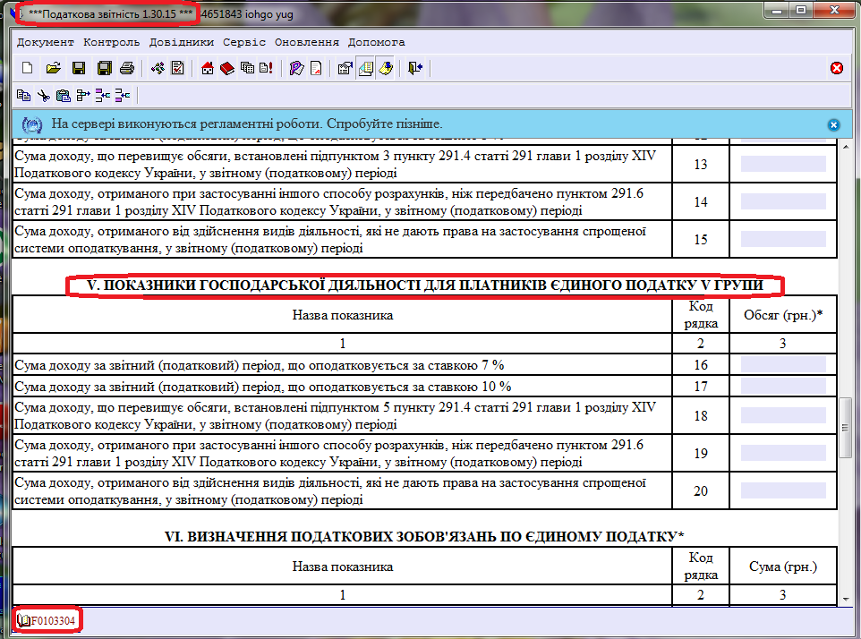Click the value field for row code 16
Screen dimensions: 861x639
coord(782,364)
